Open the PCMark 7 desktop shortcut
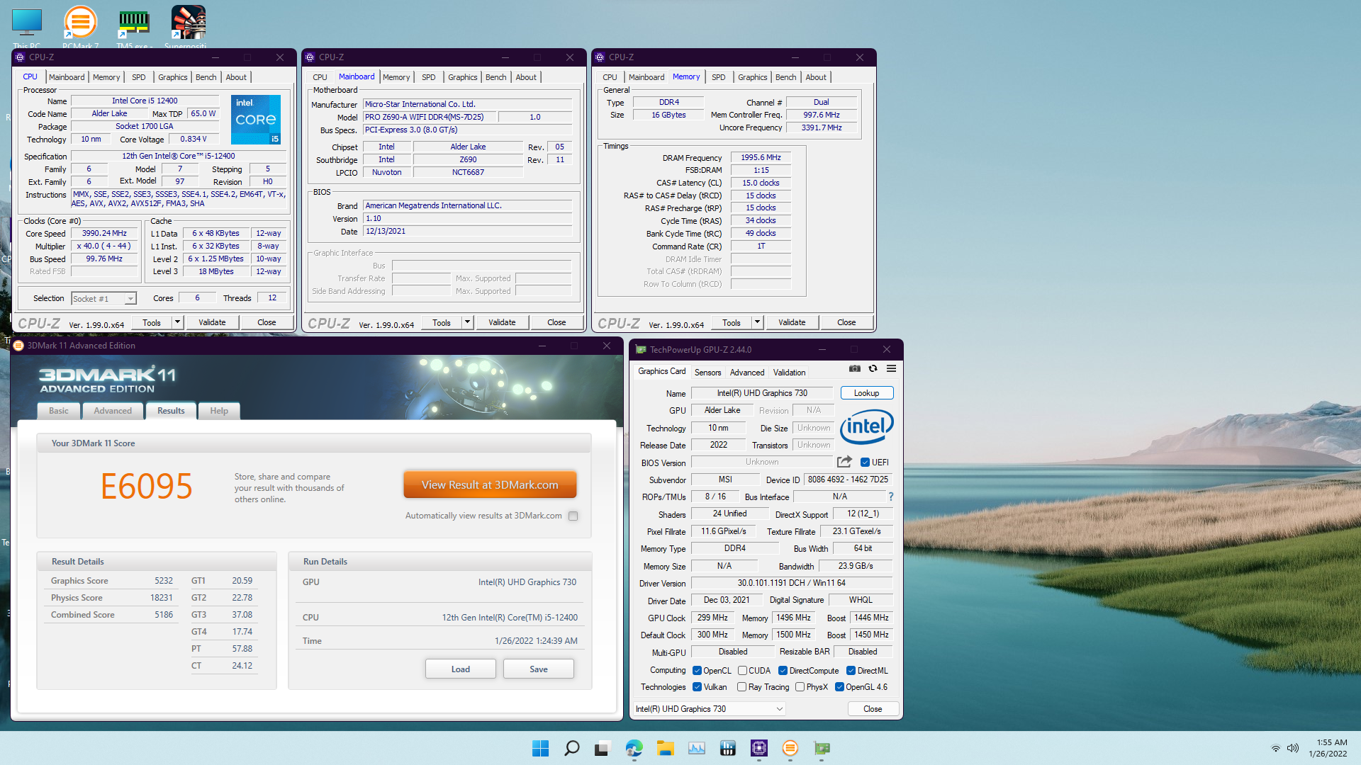 click(x=80, y=27)
